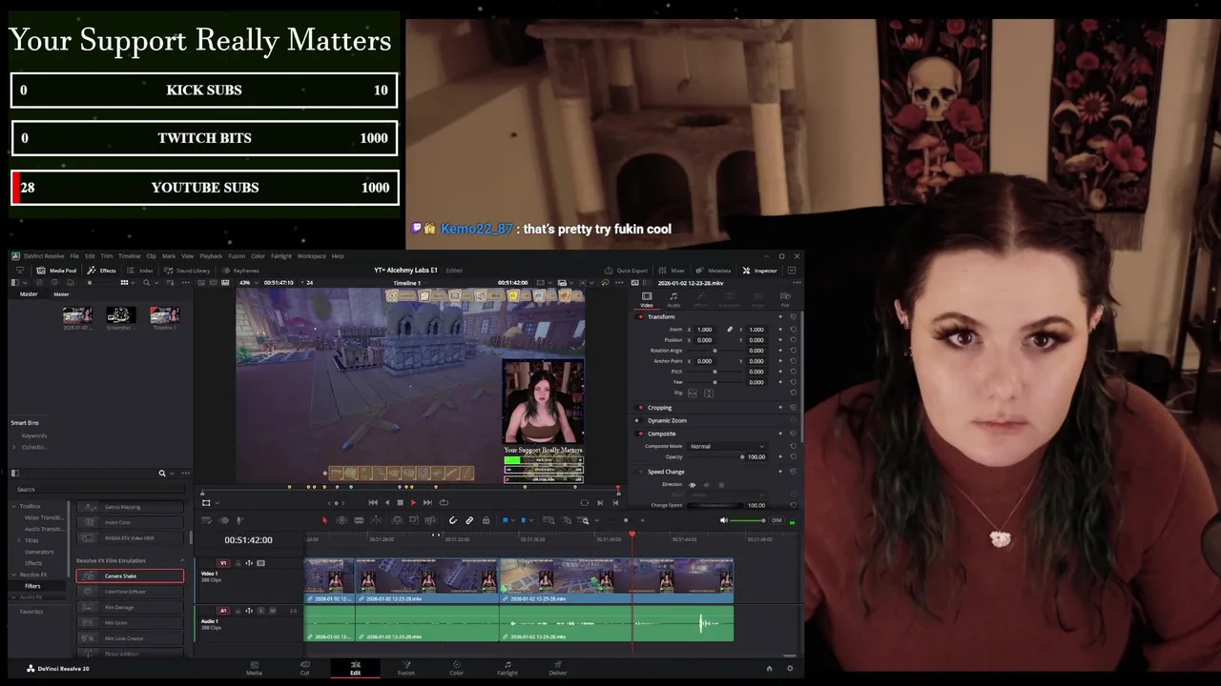Toggle position lock padlock in timeline toolbar
The image size is (1221, 686).
coord(486,520)
